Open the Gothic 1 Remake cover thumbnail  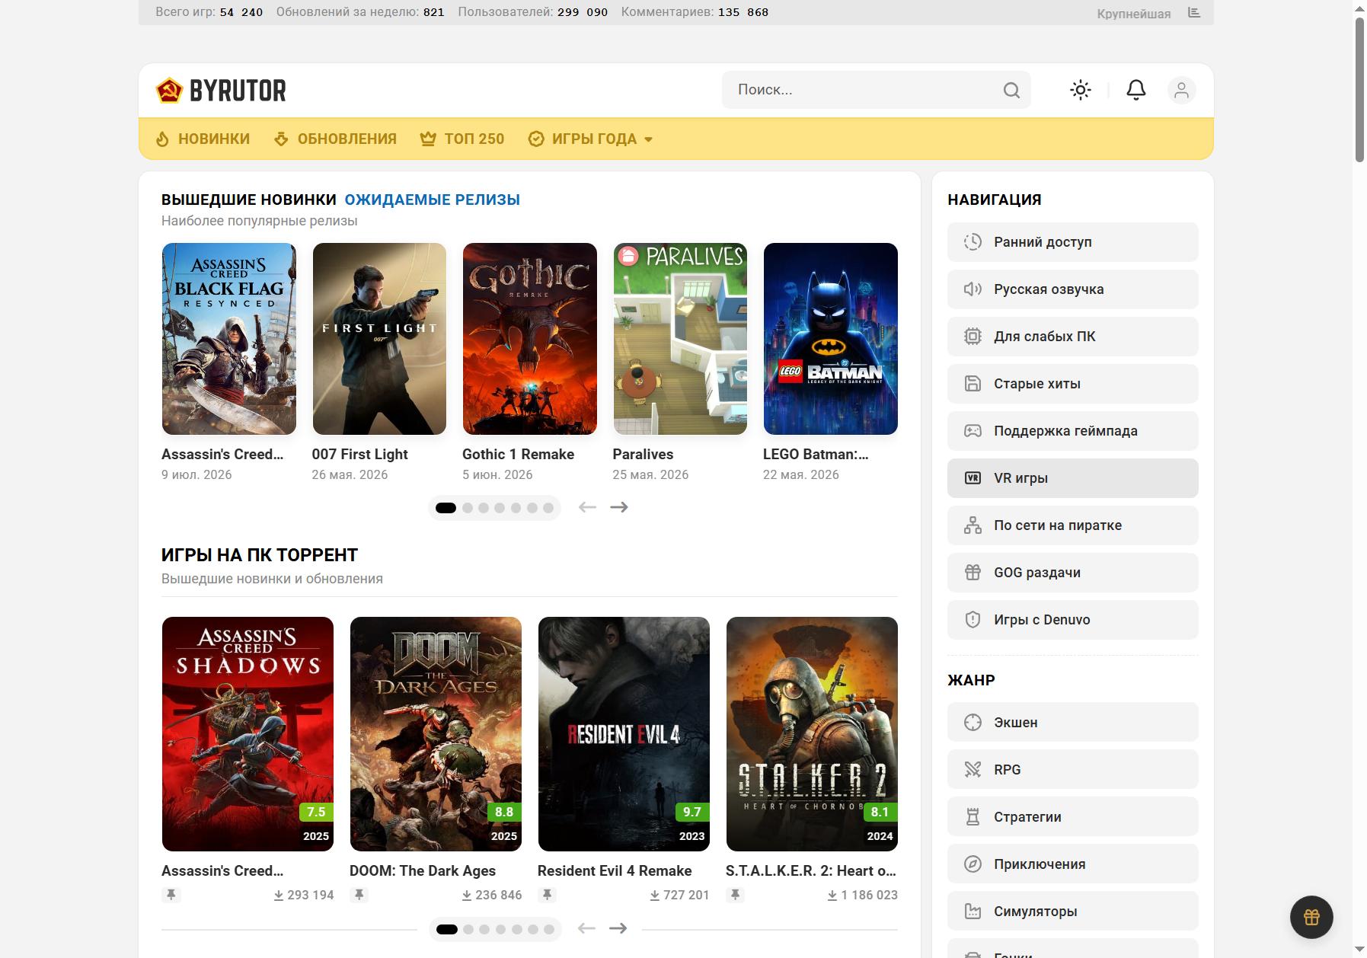[530, 339]
